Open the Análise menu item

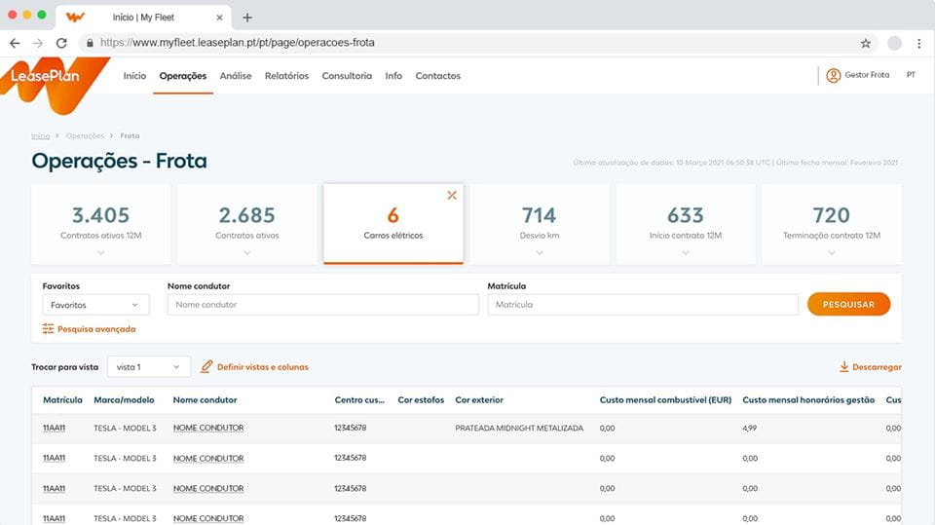236,76
